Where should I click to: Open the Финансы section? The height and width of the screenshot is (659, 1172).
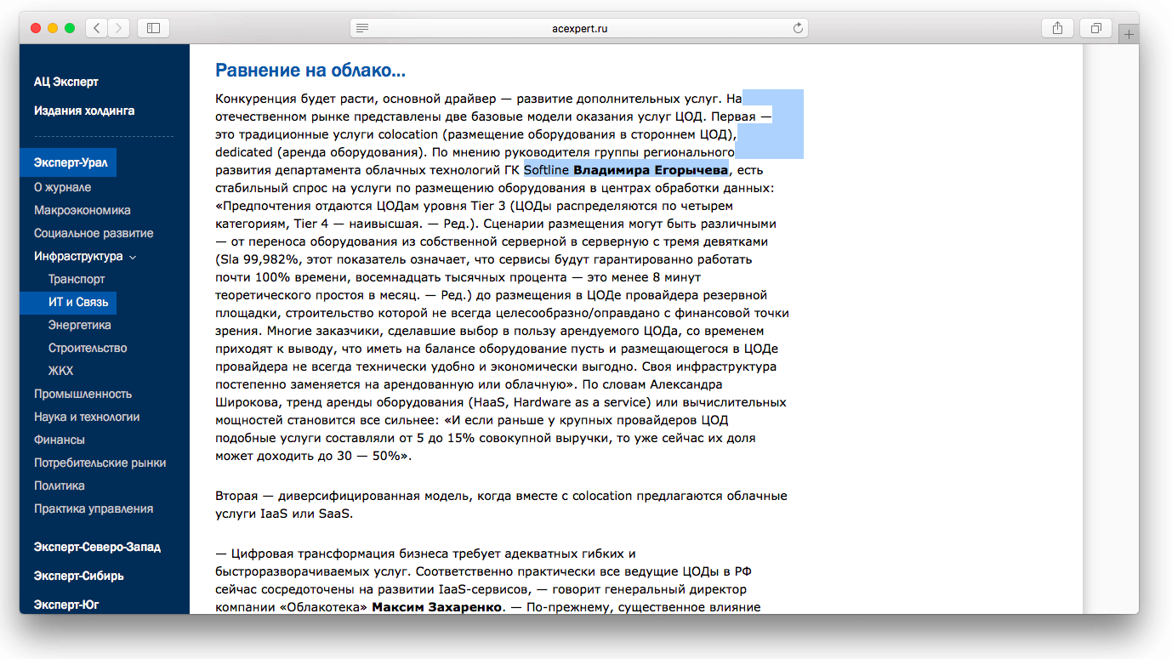[60, 440]
